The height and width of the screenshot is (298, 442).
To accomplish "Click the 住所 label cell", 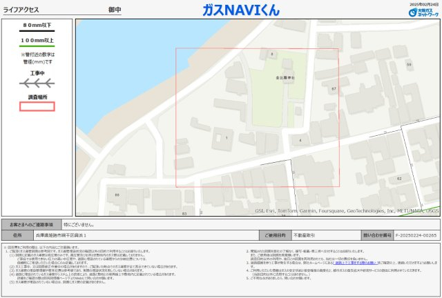I will [x=17, y=235].
